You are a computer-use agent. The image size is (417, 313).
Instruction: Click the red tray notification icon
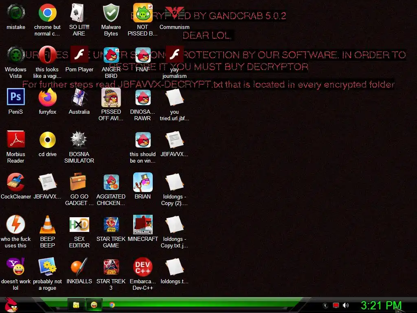click(x=336, y=305)
